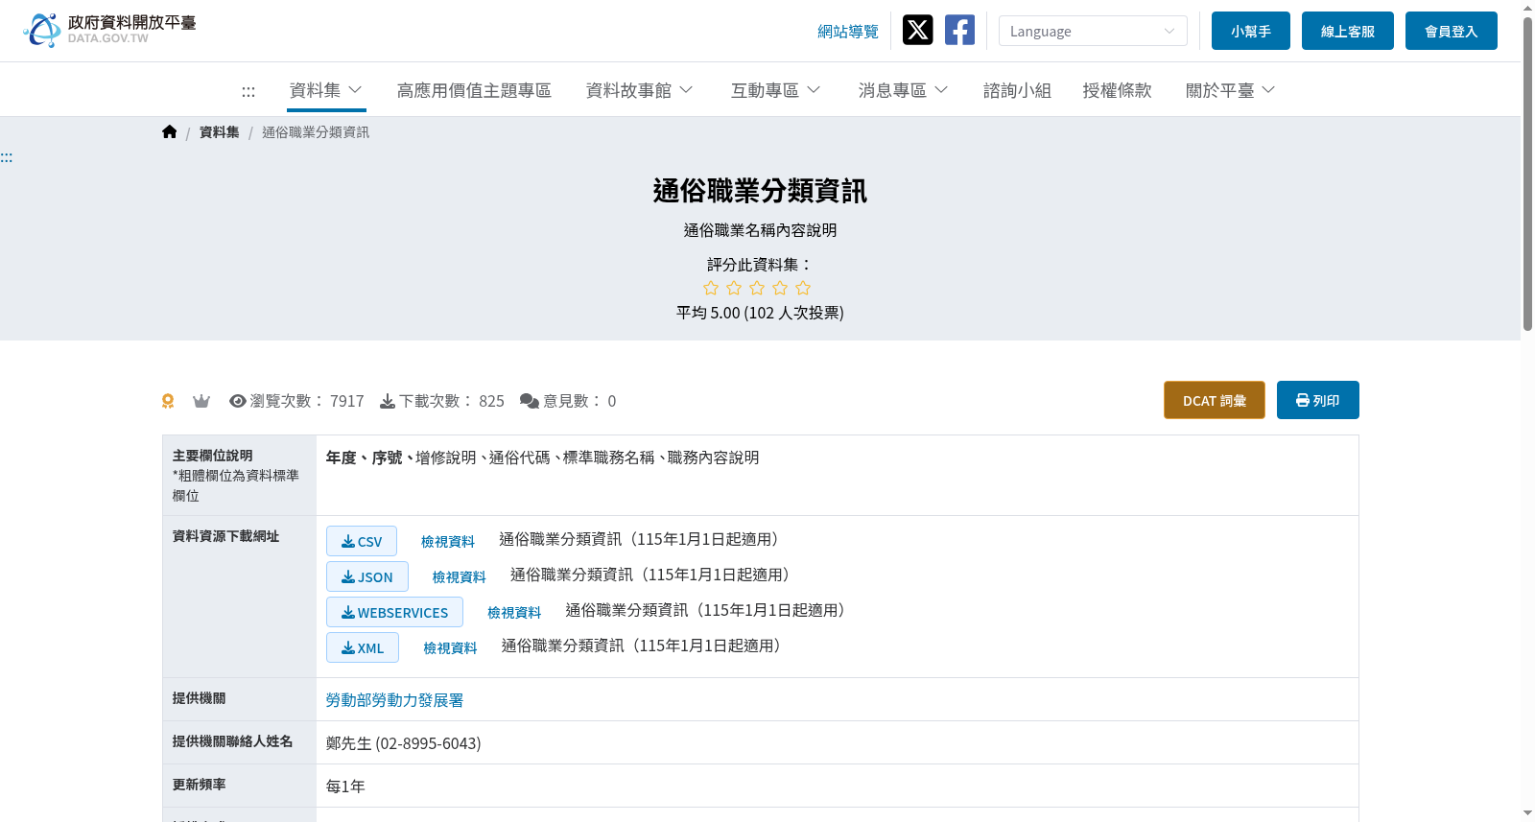Image resolution: width=1535 pixels, height=822 pixels.
Task: Click 檢視資料 next to XML
Action: tap(450, 648)
